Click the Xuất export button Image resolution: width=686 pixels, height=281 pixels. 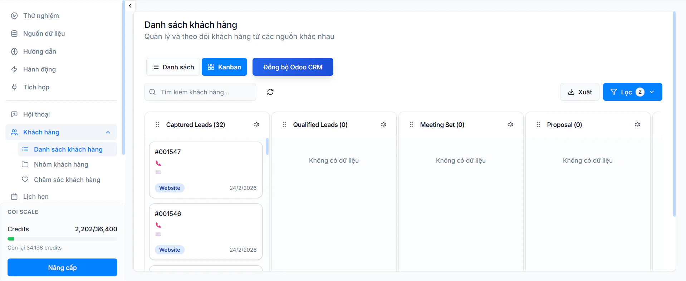coord(579,92)
